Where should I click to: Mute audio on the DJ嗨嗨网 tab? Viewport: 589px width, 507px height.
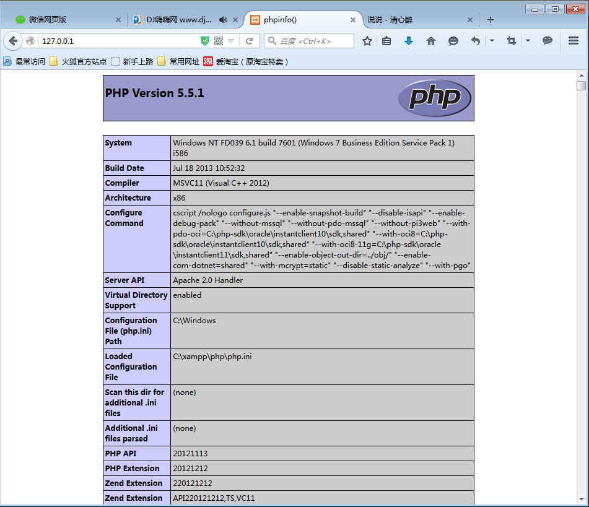(223, 20)
